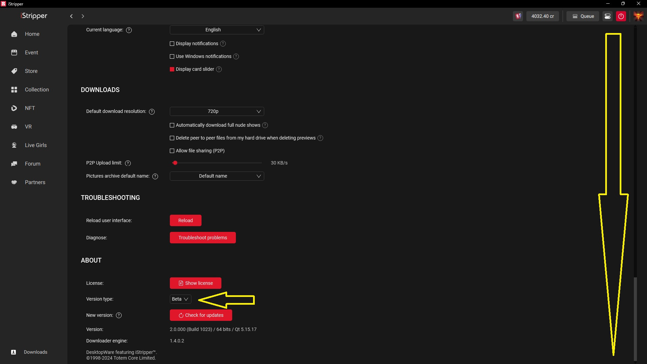Enable Allow file sharing (P2P)
Image resolution: width=647 pixels, height=364 pixels.
point(172,151)
